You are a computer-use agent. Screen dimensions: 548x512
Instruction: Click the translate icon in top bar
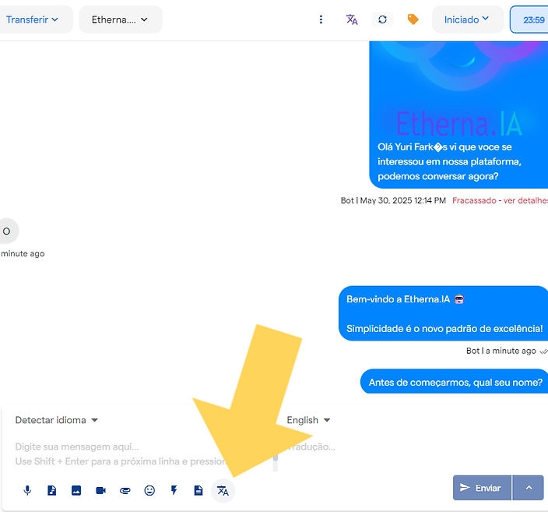click(x=352, y=19)
